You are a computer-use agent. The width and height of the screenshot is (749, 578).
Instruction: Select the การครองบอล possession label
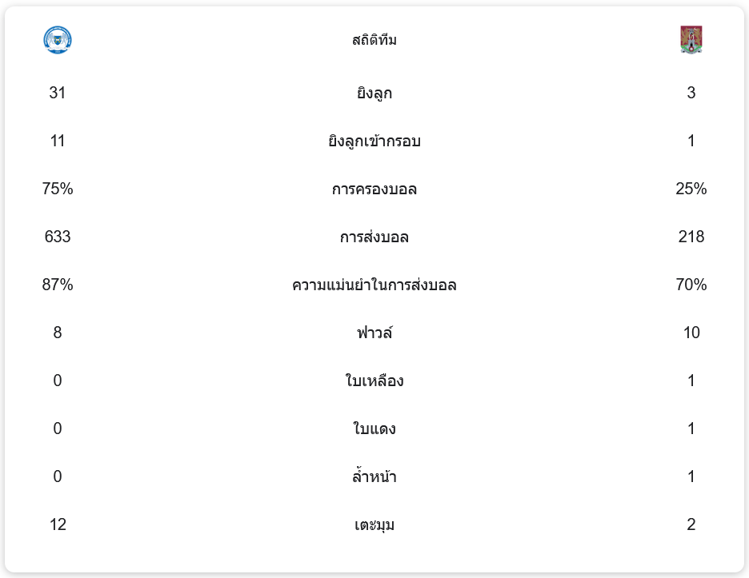[374, 189]
